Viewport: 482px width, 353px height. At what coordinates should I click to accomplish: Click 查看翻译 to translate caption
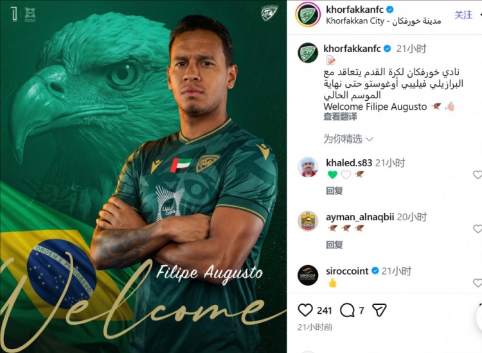(x=340, y=117)
